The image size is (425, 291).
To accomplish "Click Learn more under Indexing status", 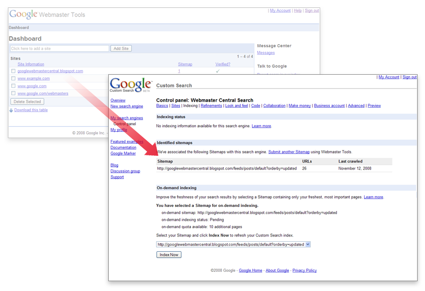I will pos(261,126).
